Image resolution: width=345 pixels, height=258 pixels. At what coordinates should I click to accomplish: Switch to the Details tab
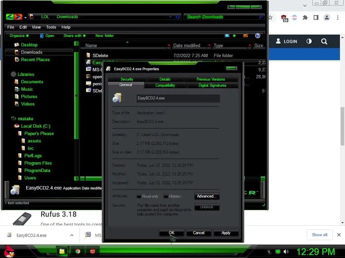point(165,79)
